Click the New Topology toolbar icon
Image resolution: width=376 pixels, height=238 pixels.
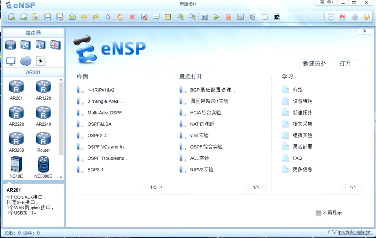(11, 17)
